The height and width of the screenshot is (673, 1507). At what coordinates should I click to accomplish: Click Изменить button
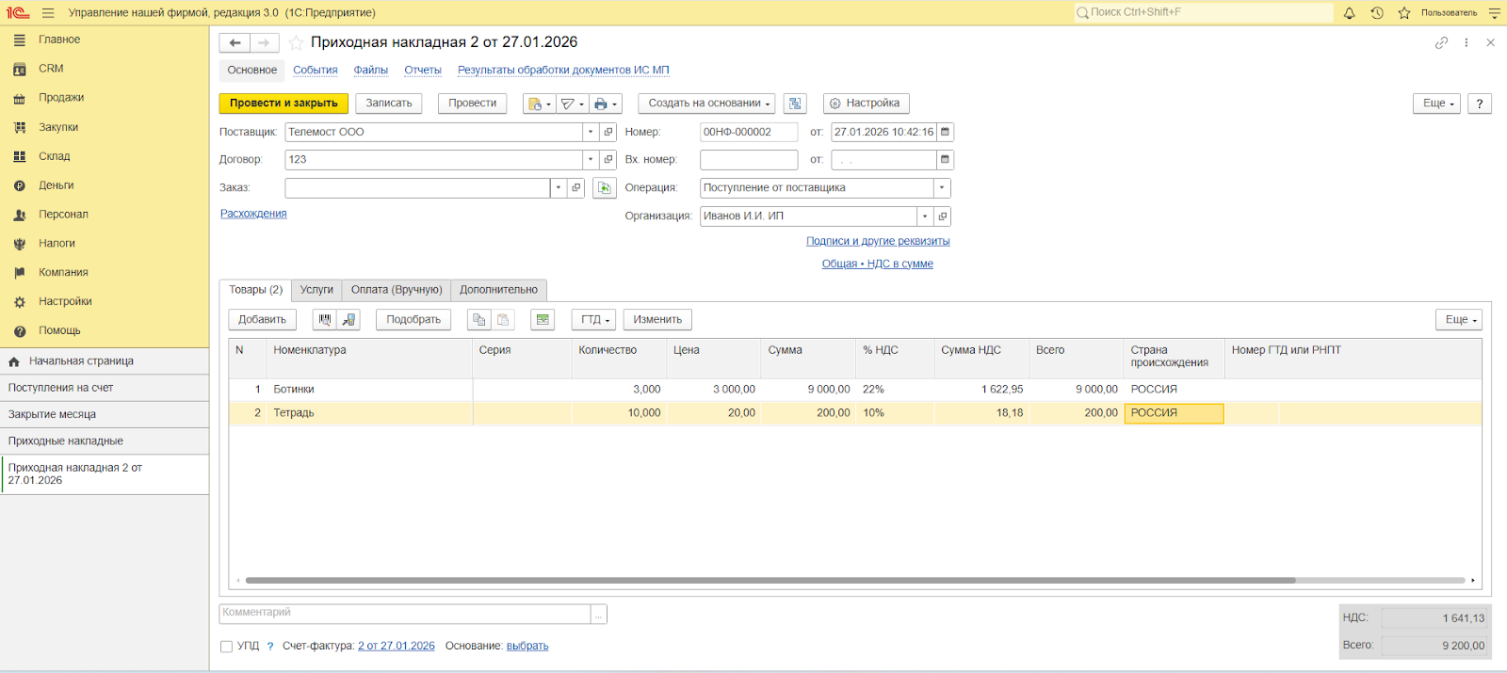click(x=657, y=320)
